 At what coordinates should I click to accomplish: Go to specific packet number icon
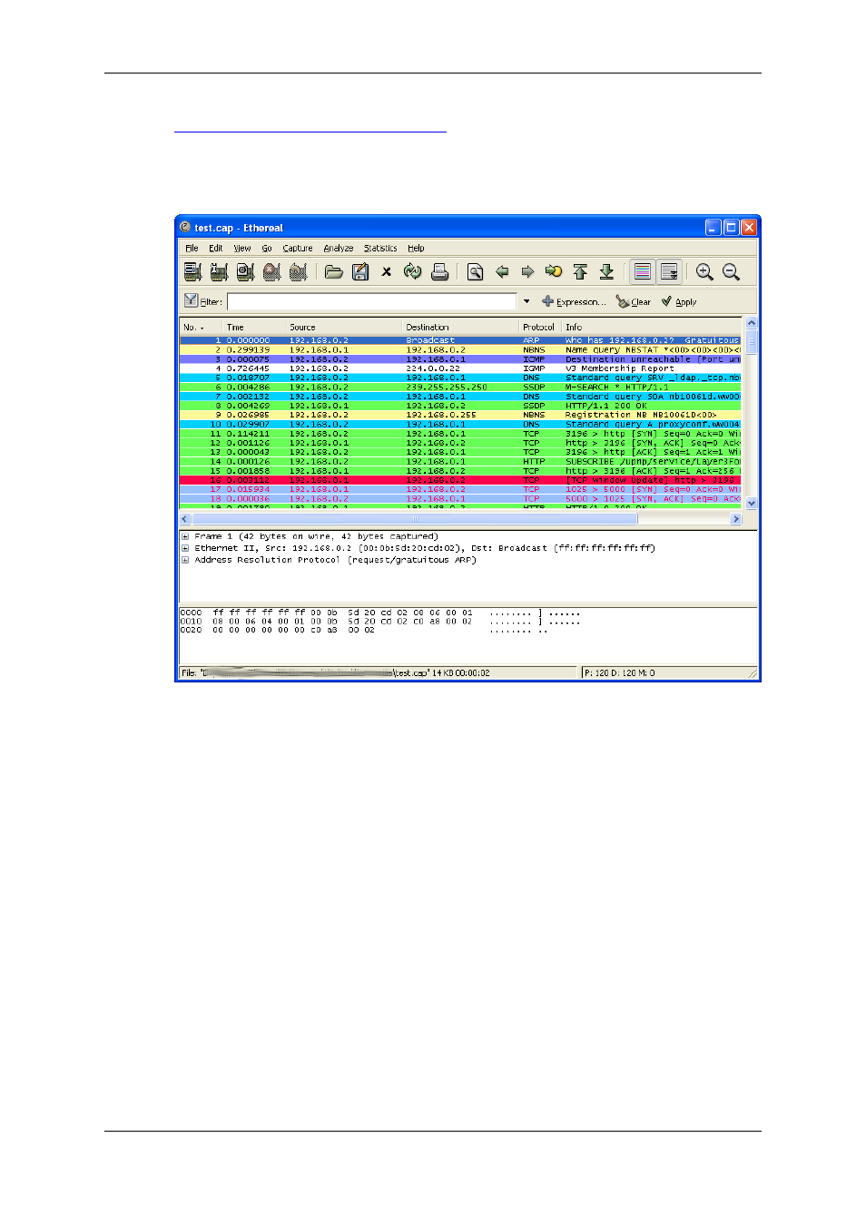click(554, 271)
